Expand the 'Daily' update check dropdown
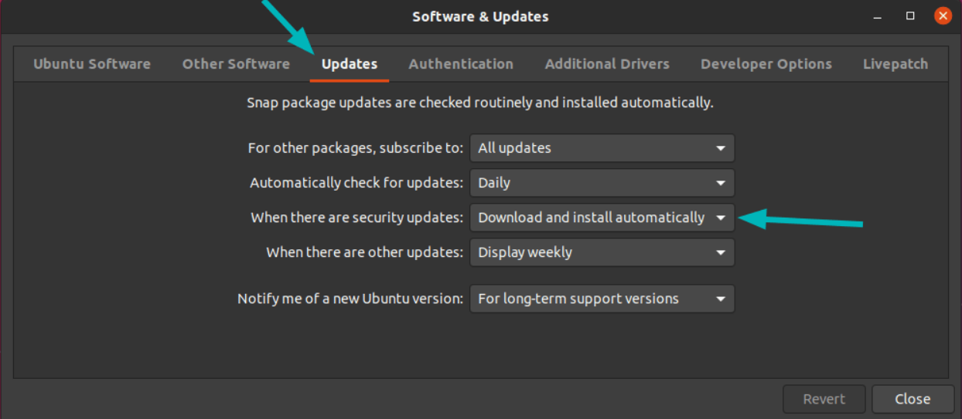962x419 pixels. (602, 183)
